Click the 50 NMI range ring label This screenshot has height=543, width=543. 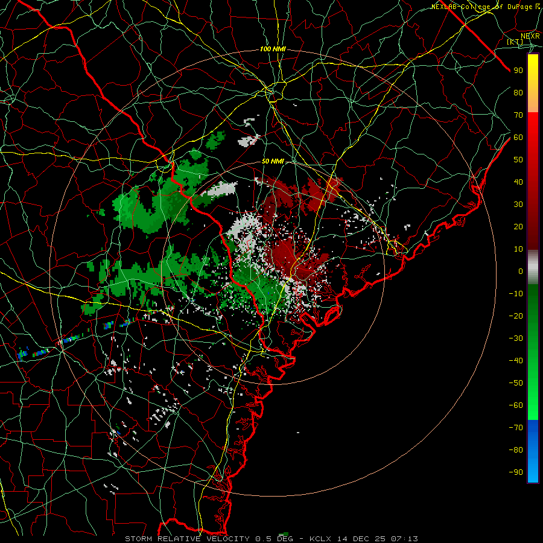click(273, 161)
